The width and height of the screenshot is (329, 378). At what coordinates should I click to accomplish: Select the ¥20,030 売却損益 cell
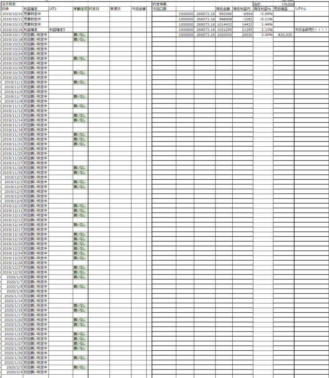click(x=283, y=34)
